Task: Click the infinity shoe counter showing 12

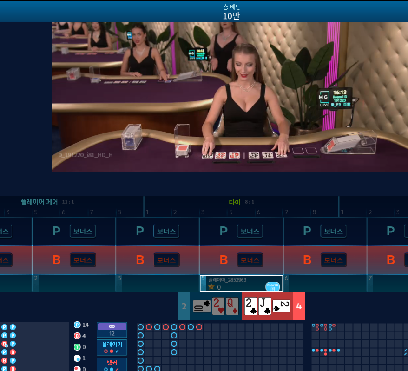Action: (112, 330)
